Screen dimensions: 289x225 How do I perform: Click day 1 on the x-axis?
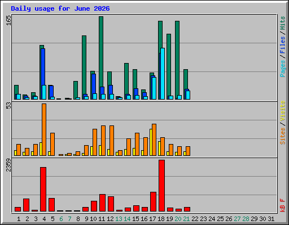click(x=19, y=219)
